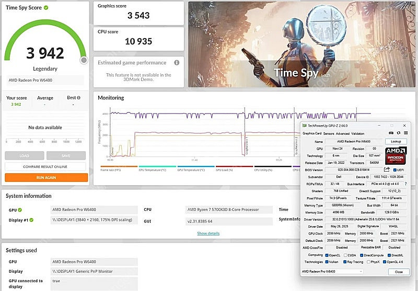Toggle the OpenCL checkbox
418x291 pixels.
pos(327,255)
